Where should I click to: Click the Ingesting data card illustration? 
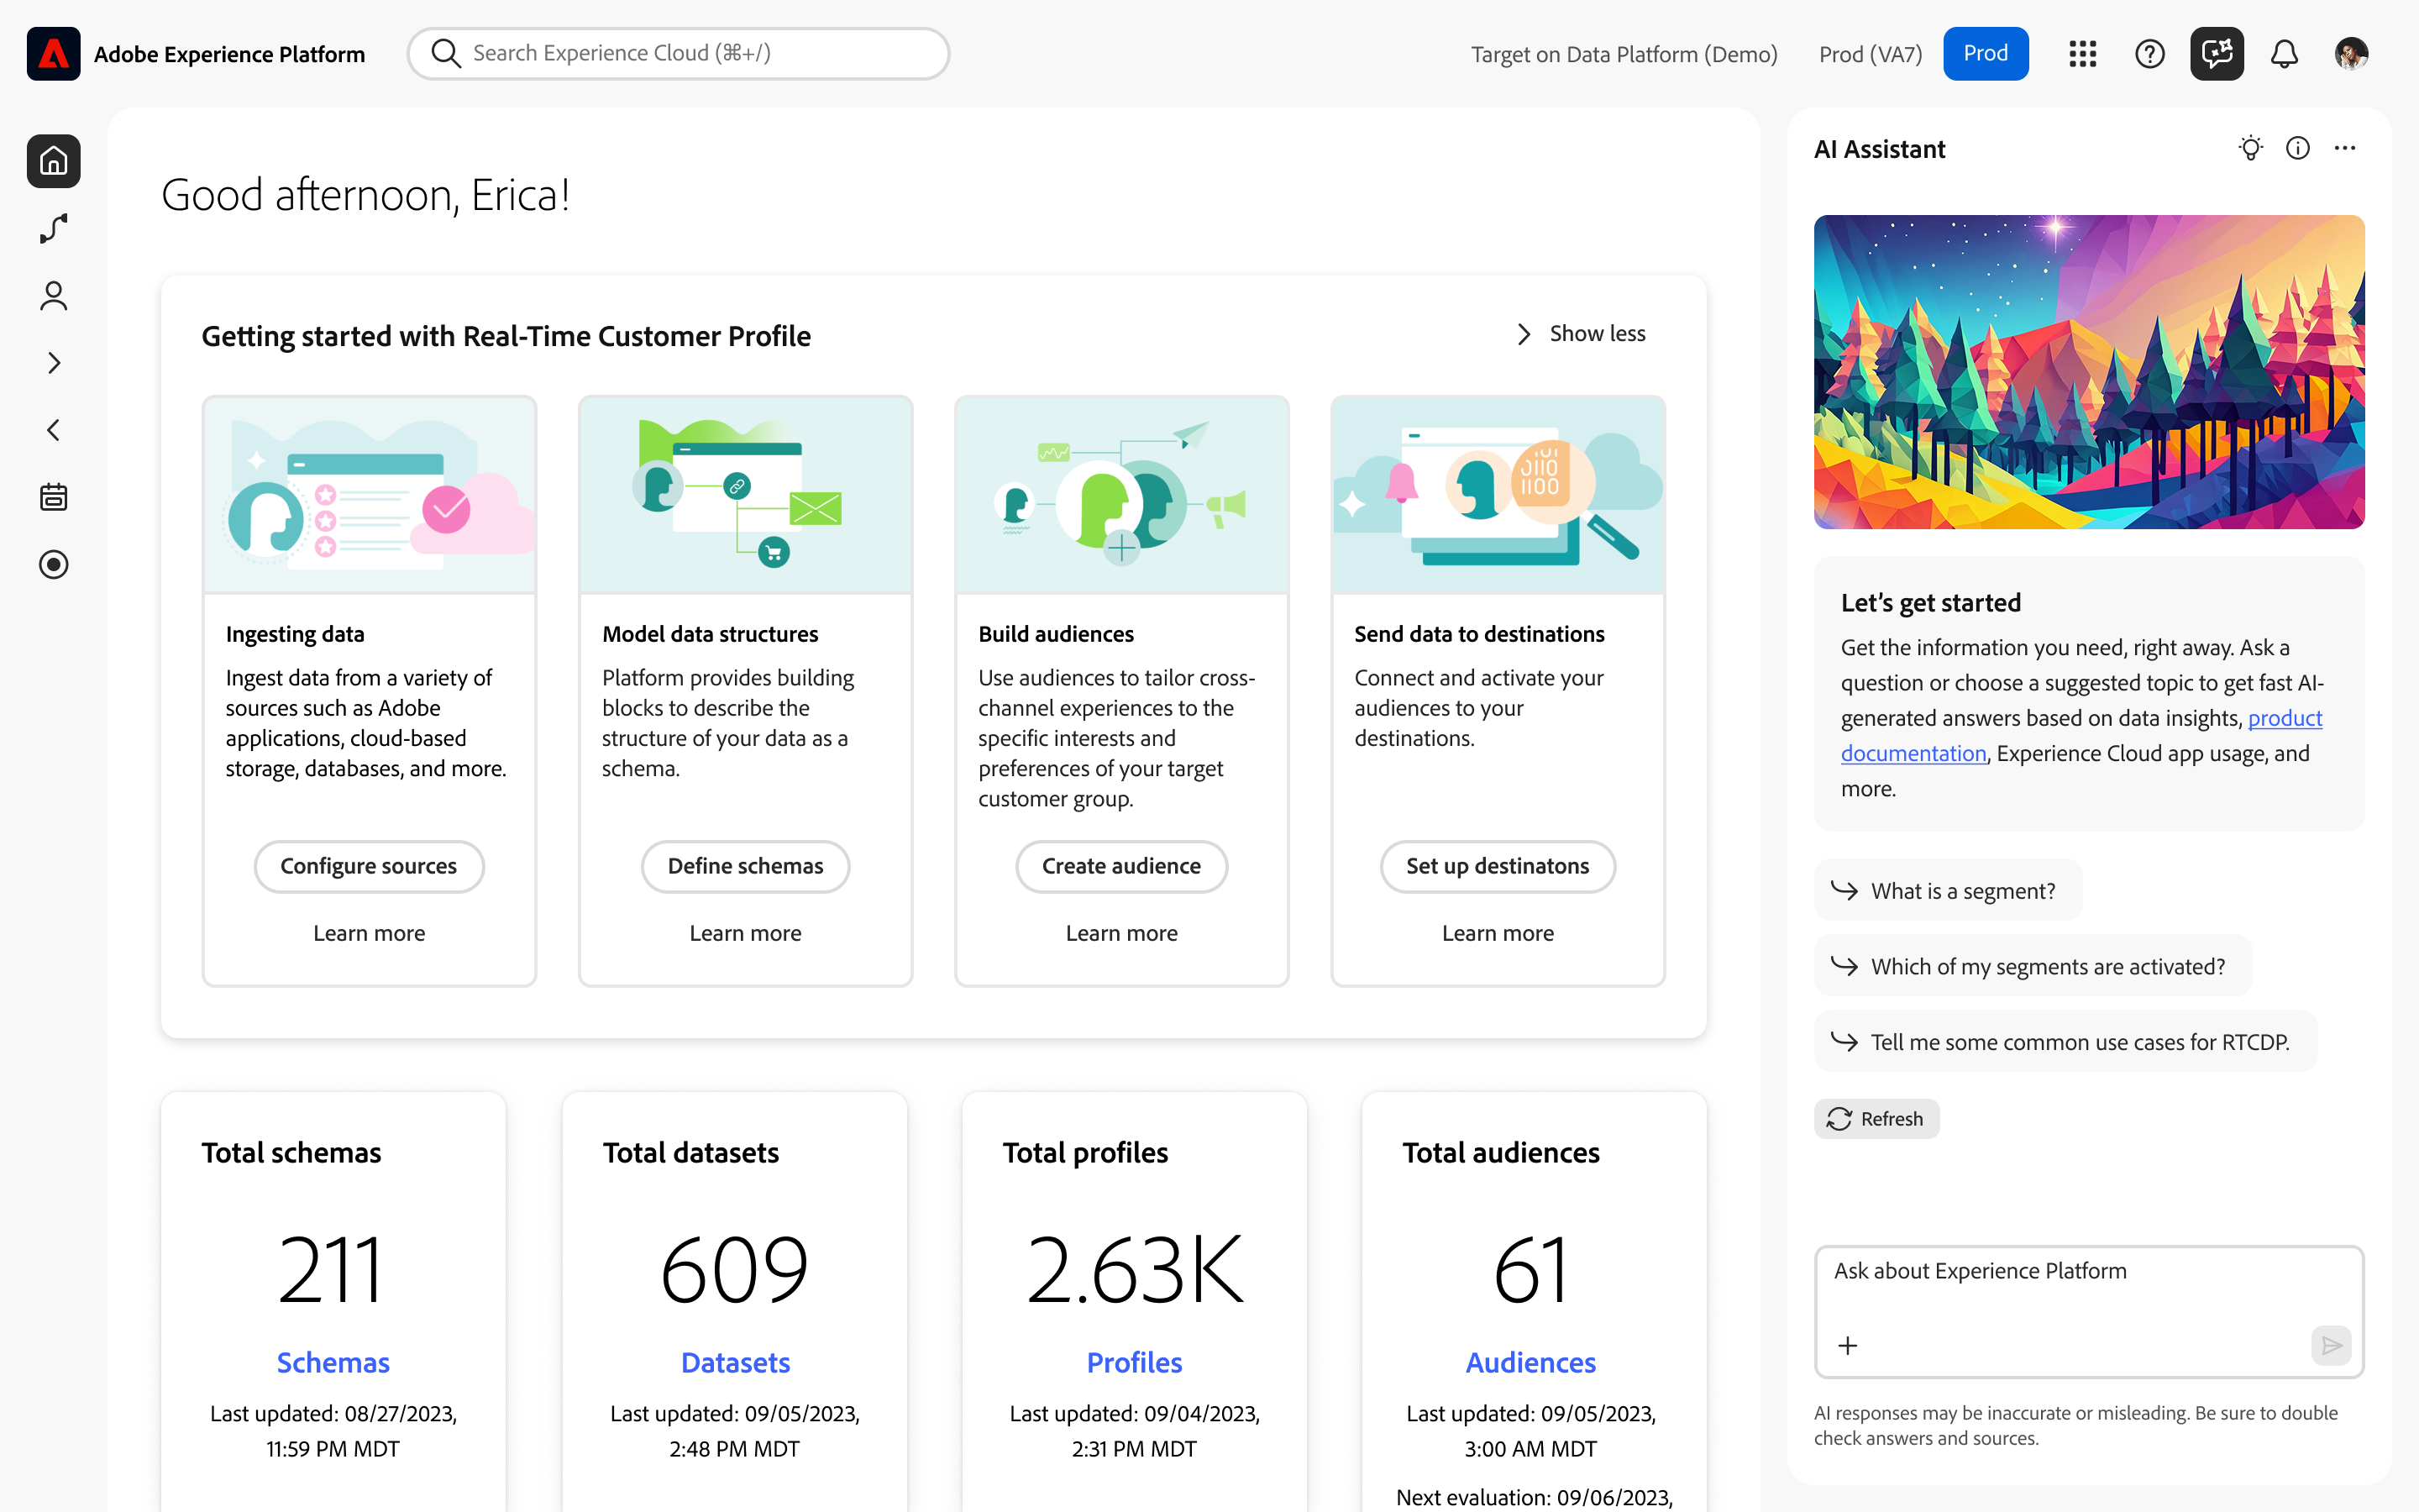(369, 495)
